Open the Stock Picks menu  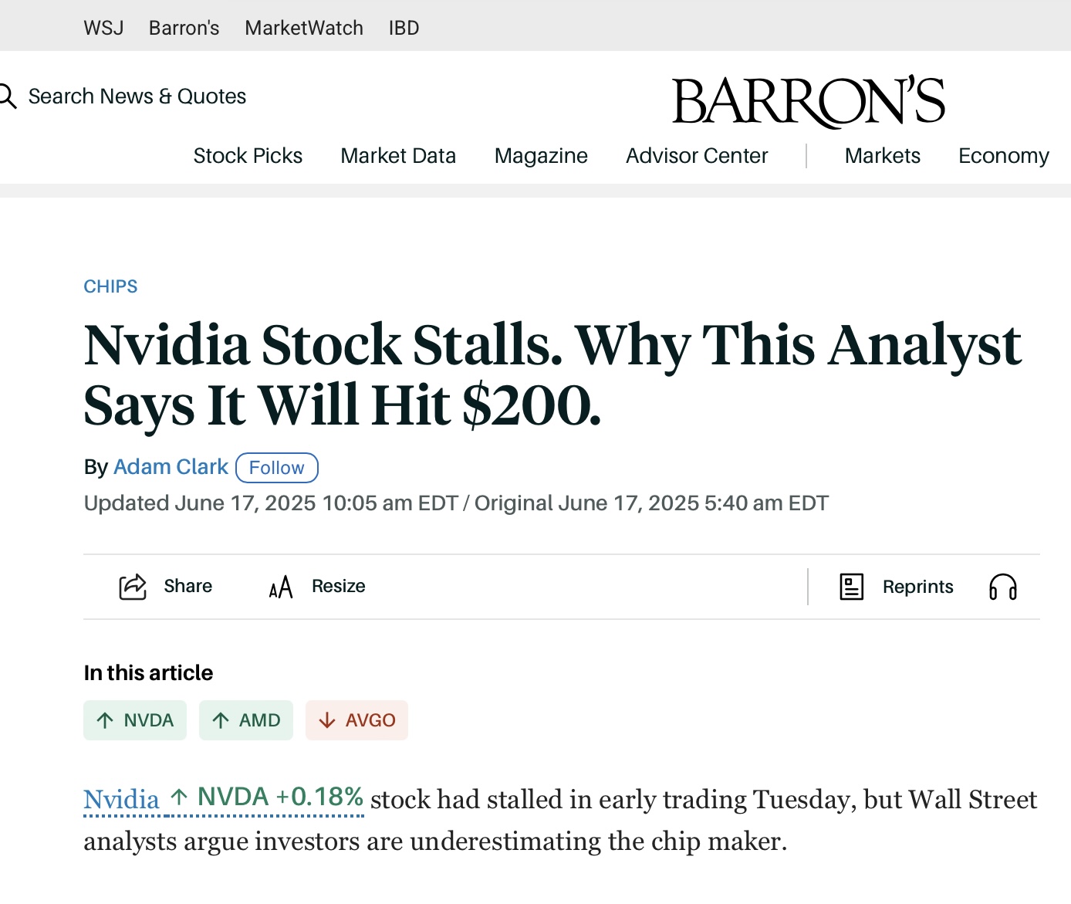click(248, 156)
